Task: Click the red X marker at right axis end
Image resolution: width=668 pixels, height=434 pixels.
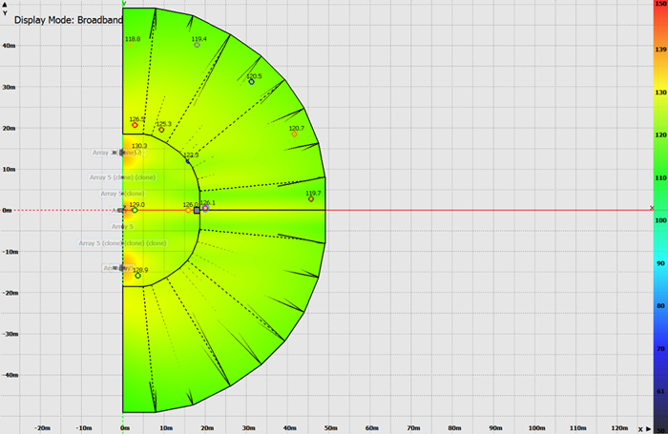Action: pyautogui.click(x=652, y=207)
